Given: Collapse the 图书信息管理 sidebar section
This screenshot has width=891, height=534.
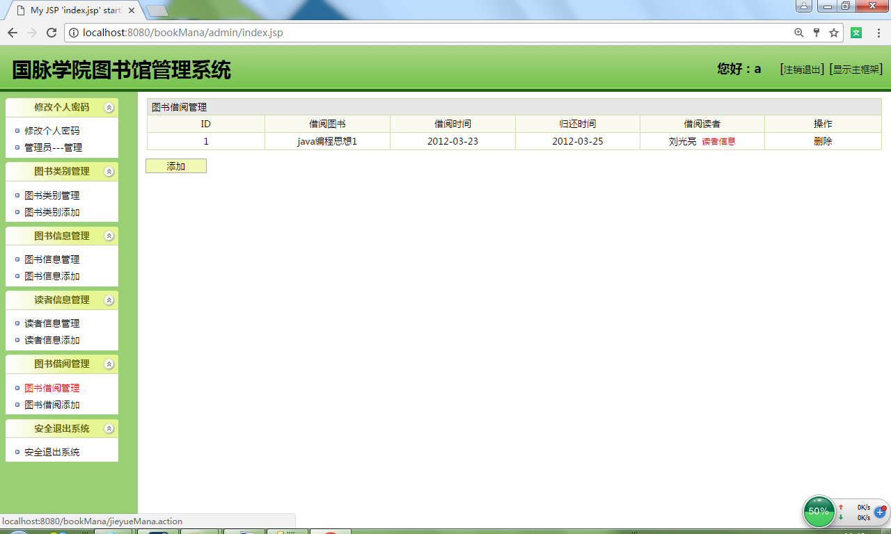Looking at the screenshot, I should coord(108,236).
